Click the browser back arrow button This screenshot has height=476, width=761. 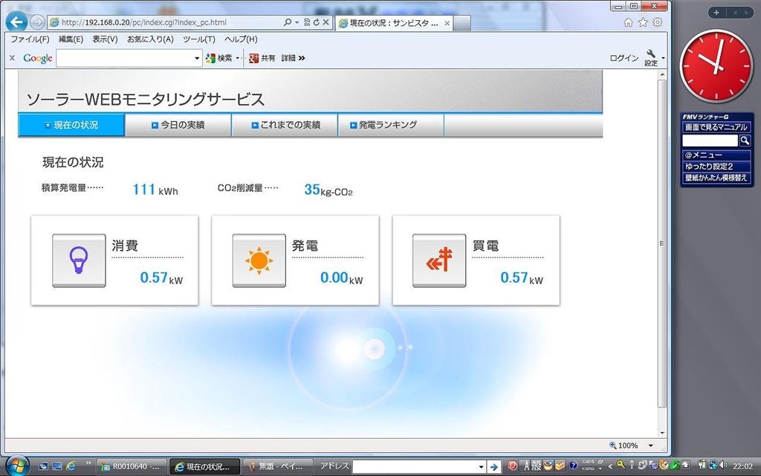point(16,22)
